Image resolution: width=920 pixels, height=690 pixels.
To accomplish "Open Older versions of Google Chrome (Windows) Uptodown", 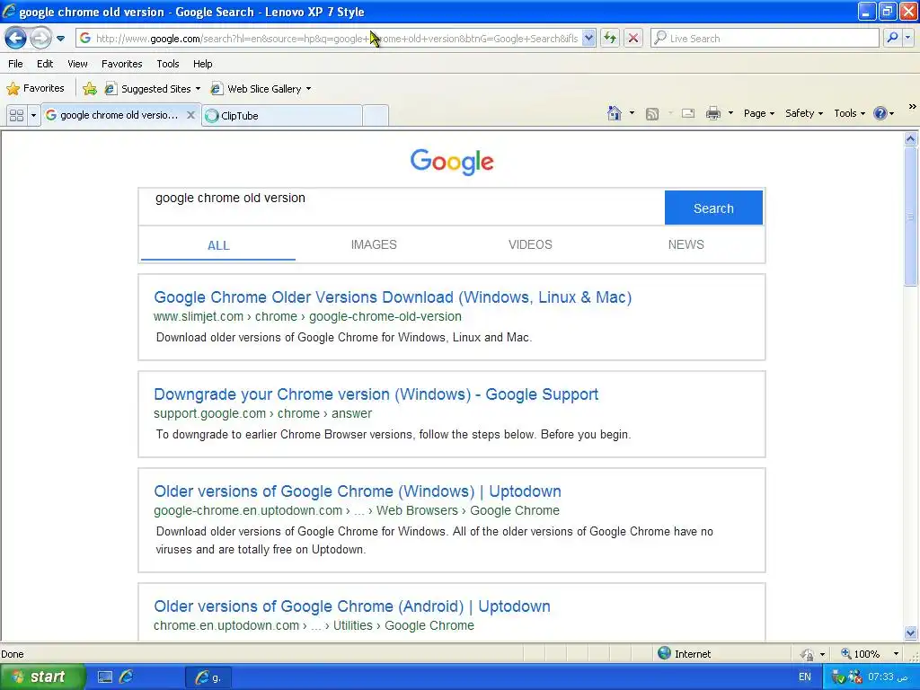I will coord(358,491).
